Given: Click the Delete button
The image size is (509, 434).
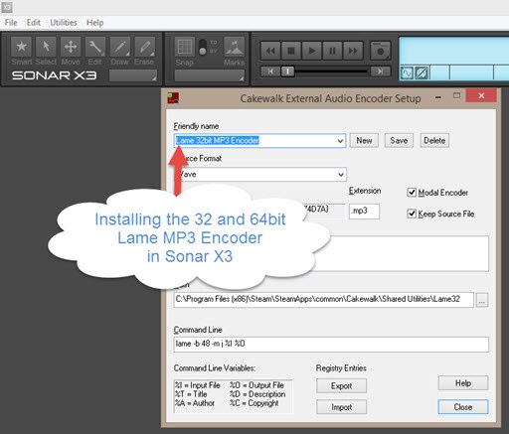Looking at the screenshot, I should 434,140.
